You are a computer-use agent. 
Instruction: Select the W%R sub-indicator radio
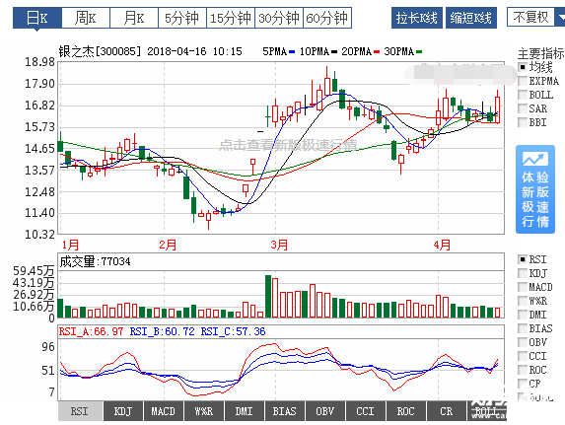click(523, 301)
